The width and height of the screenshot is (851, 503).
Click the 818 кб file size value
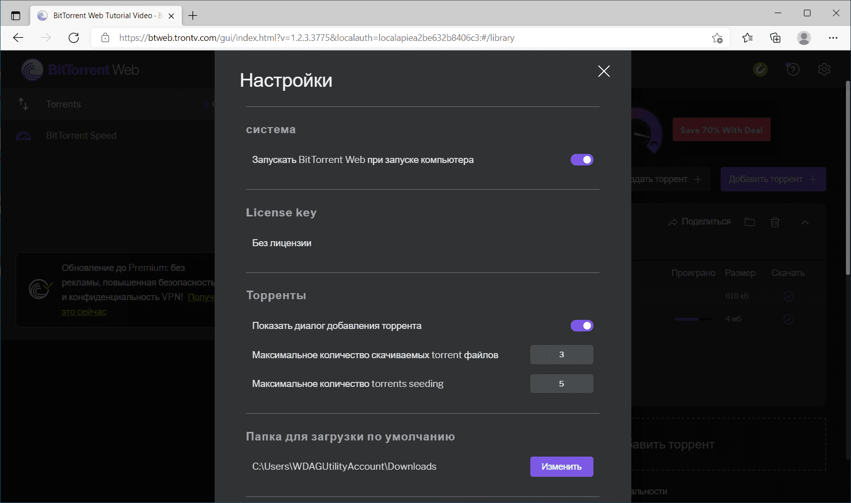(x=737, y=296)
